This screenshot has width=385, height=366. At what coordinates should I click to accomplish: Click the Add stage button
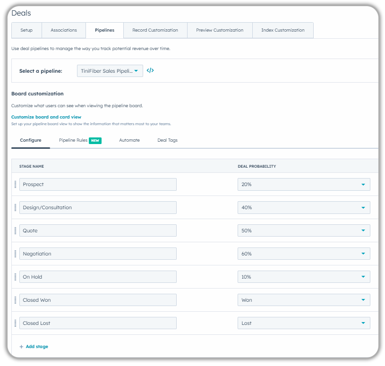[x=34, y=347]
